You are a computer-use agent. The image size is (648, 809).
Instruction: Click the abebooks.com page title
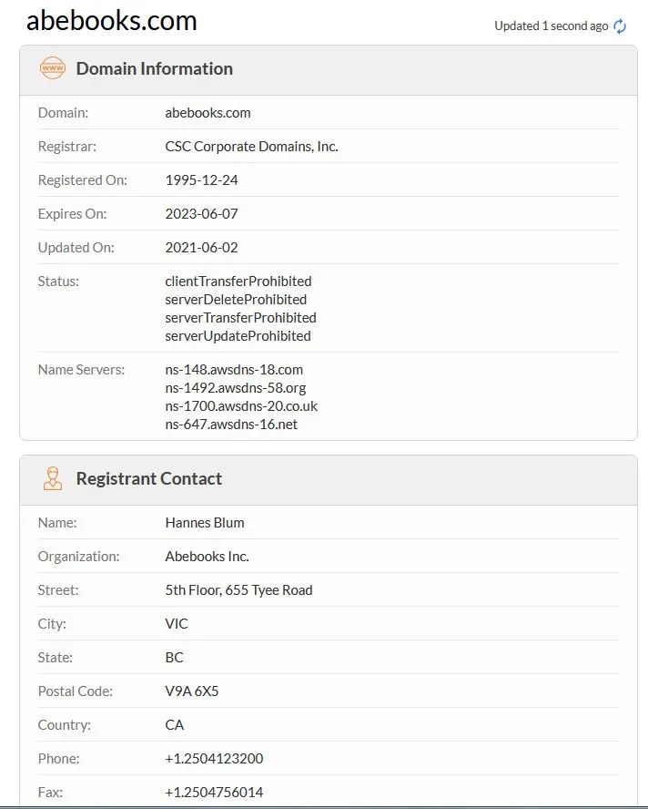point(112,21)
